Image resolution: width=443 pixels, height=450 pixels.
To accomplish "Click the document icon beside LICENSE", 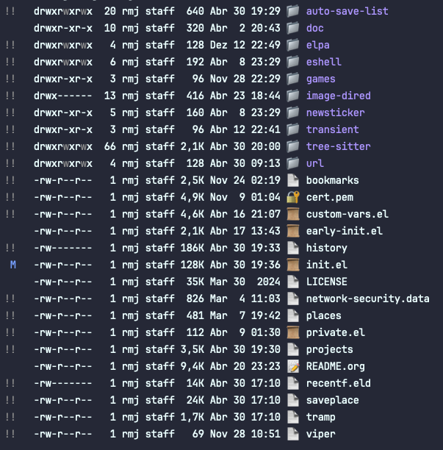I will click(x=292, y=282).
